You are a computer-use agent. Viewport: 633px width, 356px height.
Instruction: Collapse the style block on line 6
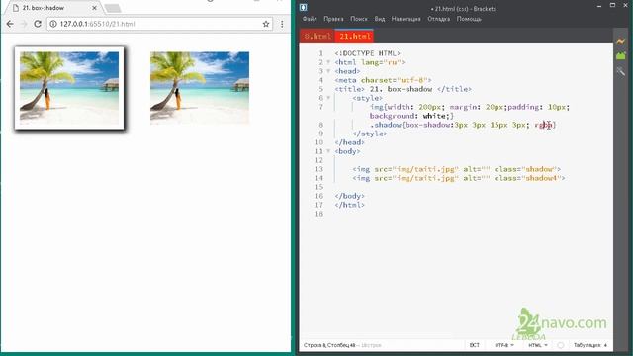328,98
